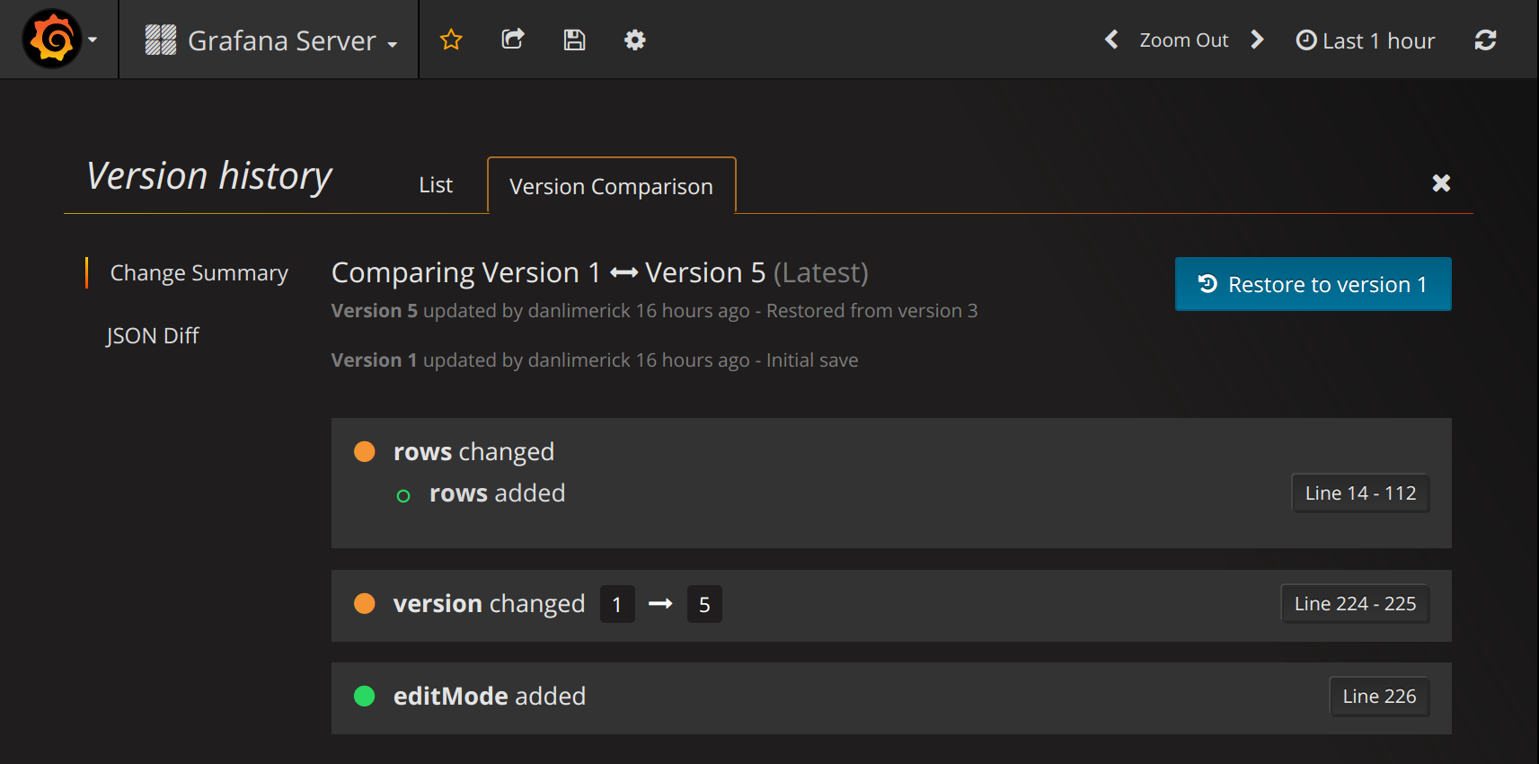Jump to Line 14 - 112 diff
This screenshot has height=764, width=1539.
tap(1360, 493)
